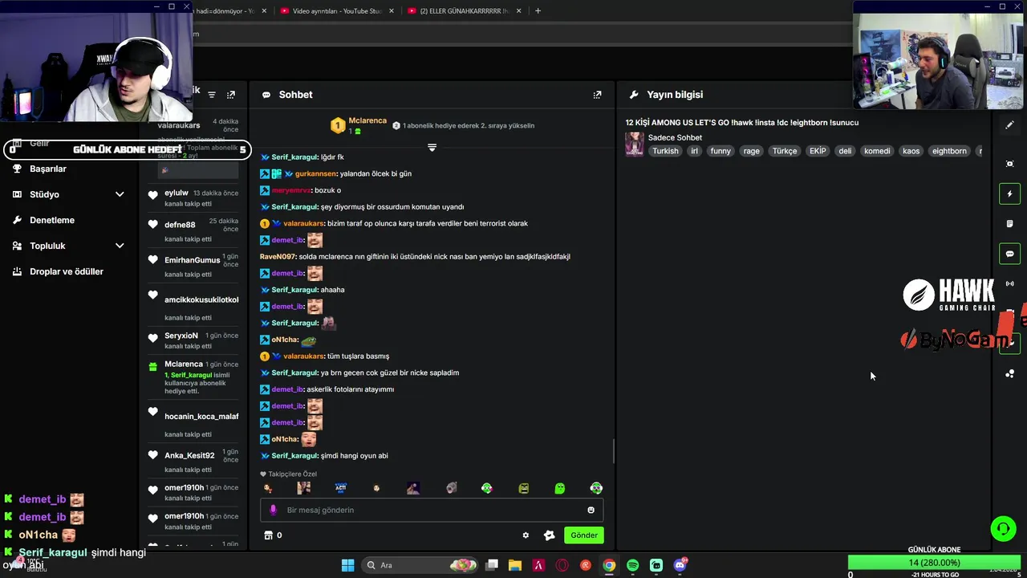Screen dimensions: 1027x578
Task: Click the Kick star badge icon near Gönder
Action: (549, 535)
